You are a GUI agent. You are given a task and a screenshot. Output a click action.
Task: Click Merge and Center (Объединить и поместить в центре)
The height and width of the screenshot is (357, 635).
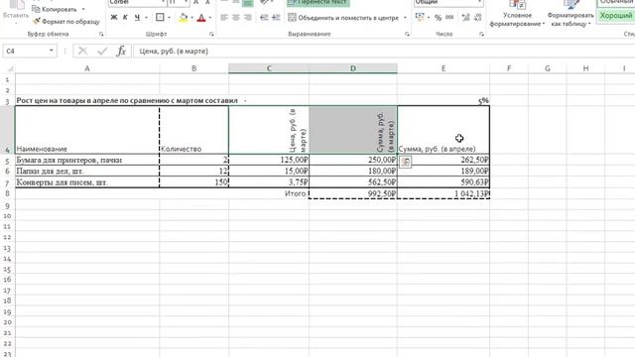343,18
